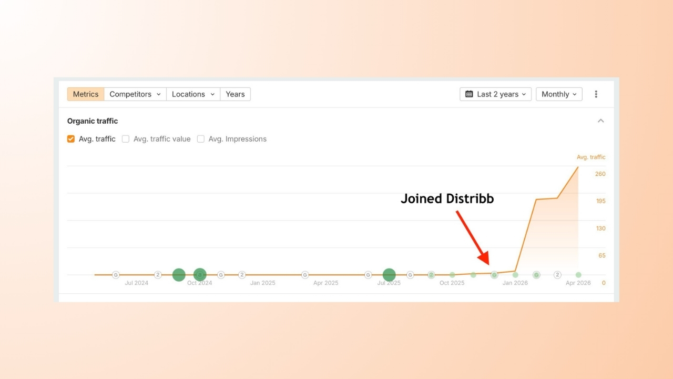
Task: Open the Monthly interval dropdown
Action: point(559,94)
